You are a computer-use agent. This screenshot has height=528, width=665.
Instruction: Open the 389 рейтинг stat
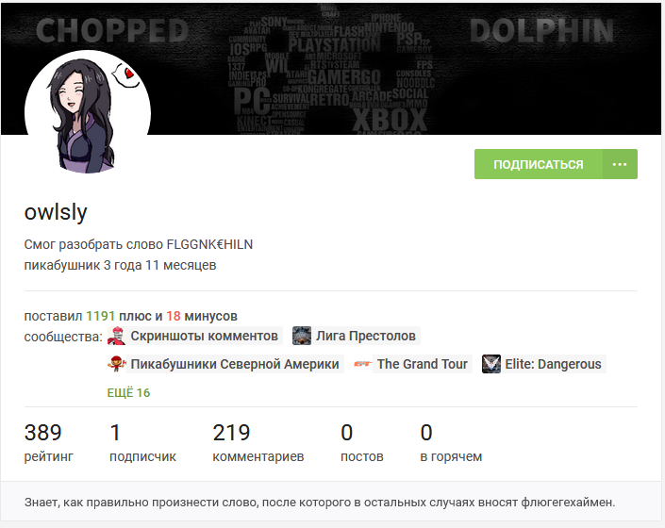click(49, 443)
